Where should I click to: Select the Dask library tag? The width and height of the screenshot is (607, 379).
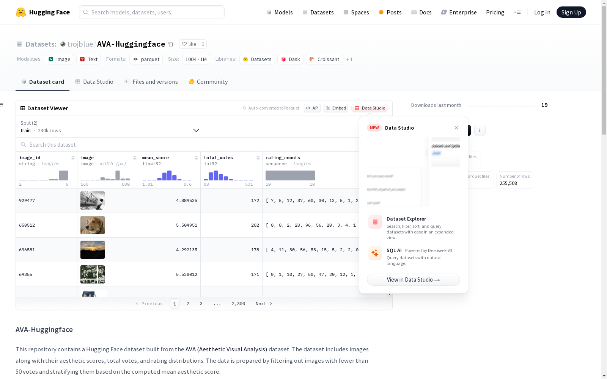(x=290, y=59)
